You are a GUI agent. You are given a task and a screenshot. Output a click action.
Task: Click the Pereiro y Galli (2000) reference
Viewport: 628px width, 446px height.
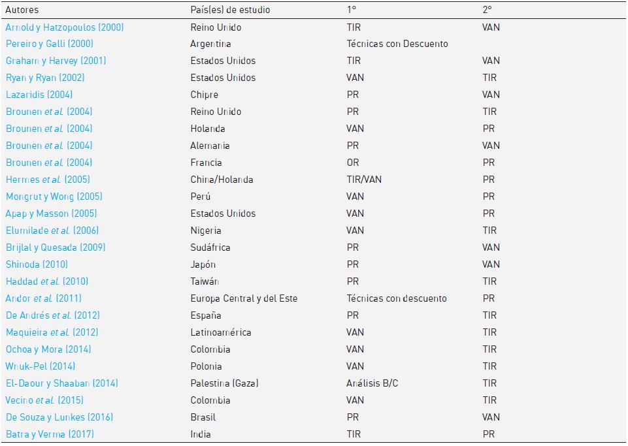(50, 44)
